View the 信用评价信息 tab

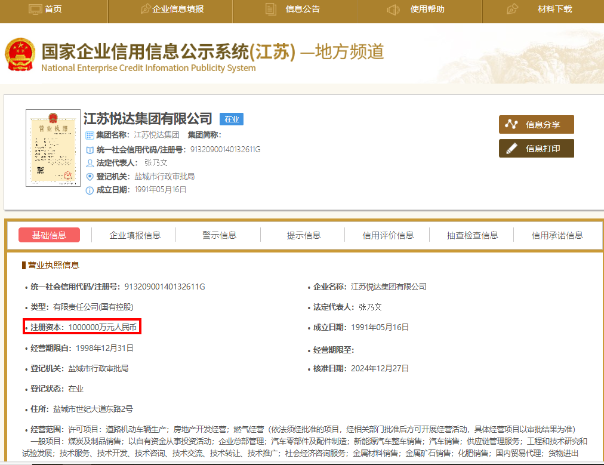point(388,235)
